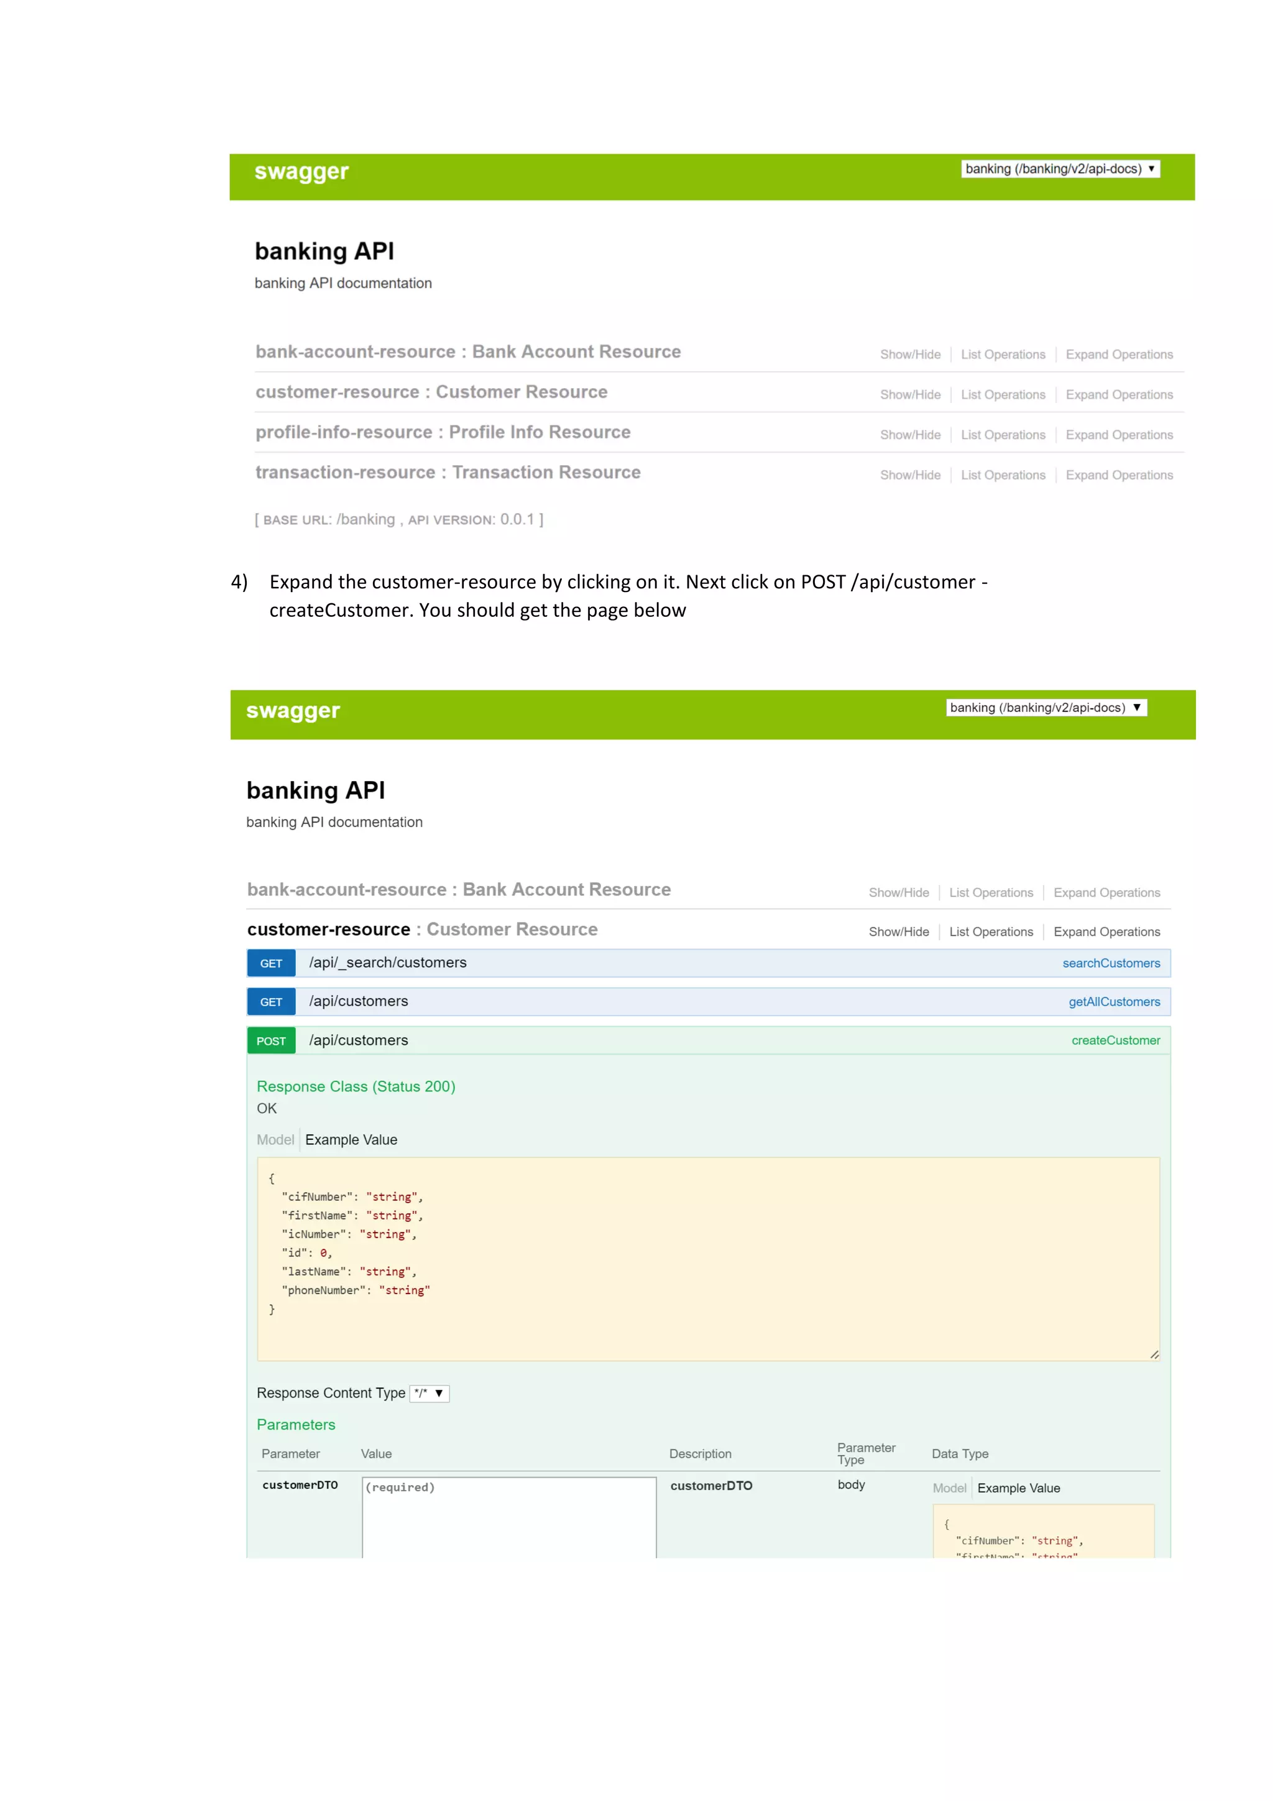Expand transaction-resource : Transaction Resource
The image size is (1273, 1801).
coord(448,472)
